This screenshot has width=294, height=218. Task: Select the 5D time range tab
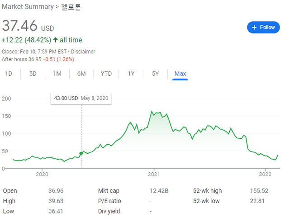(x=33, y=74)
